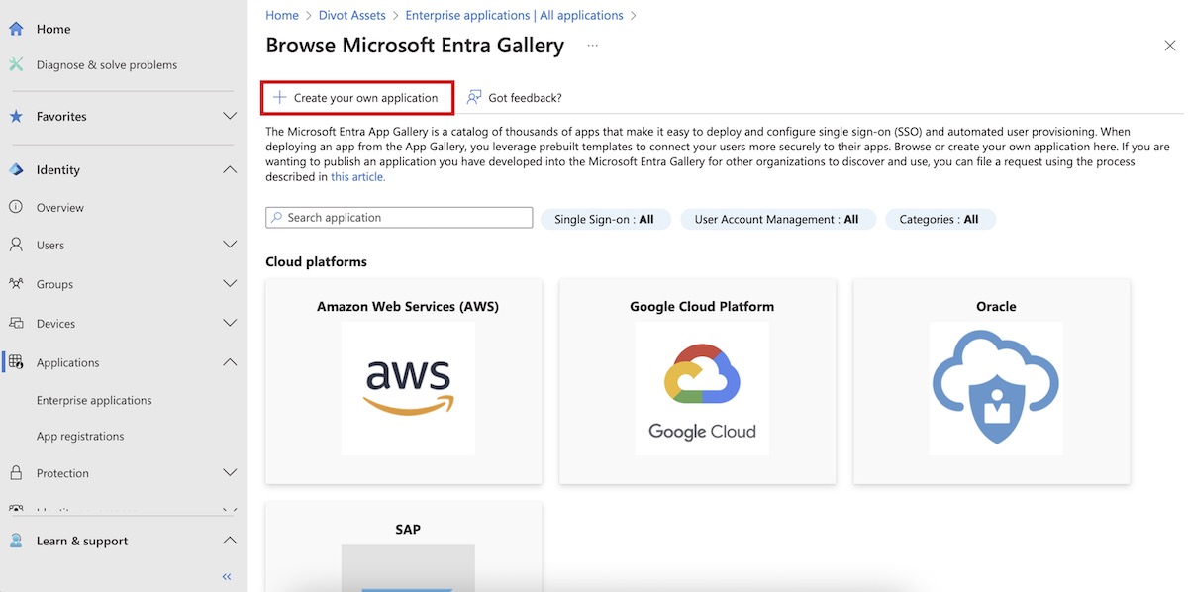Open the Categories filter pill
The image size is (1188, 592).
(x=939, y=220)
